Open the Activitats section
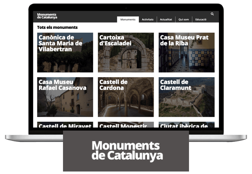 148,19
